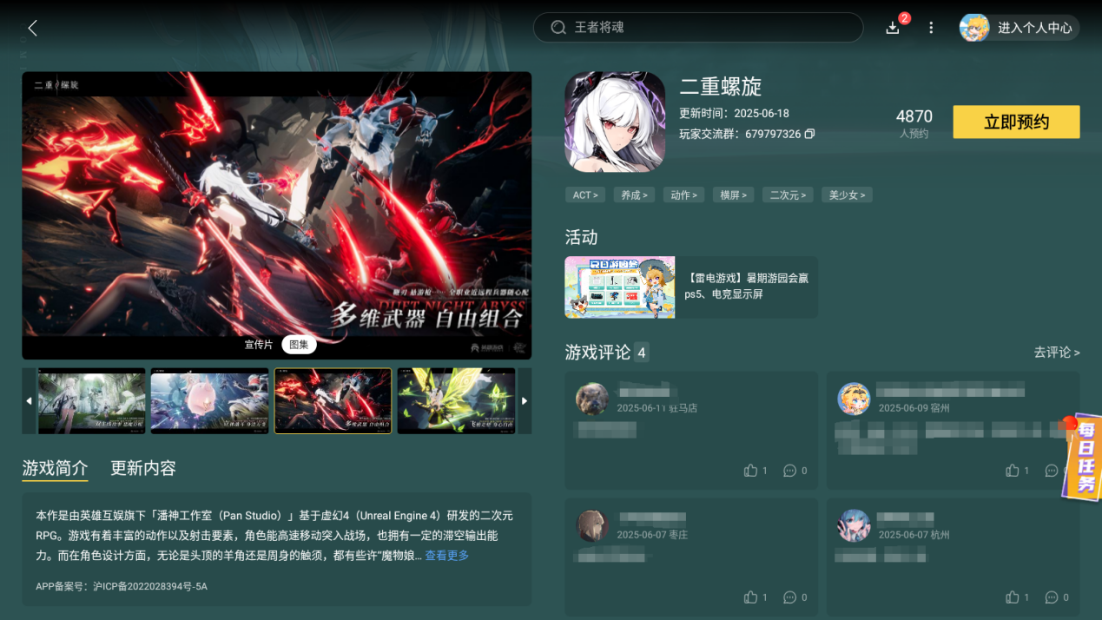Open the 美少女 tag
This screenshot has width=1102, height=620.
click(847, 195)
